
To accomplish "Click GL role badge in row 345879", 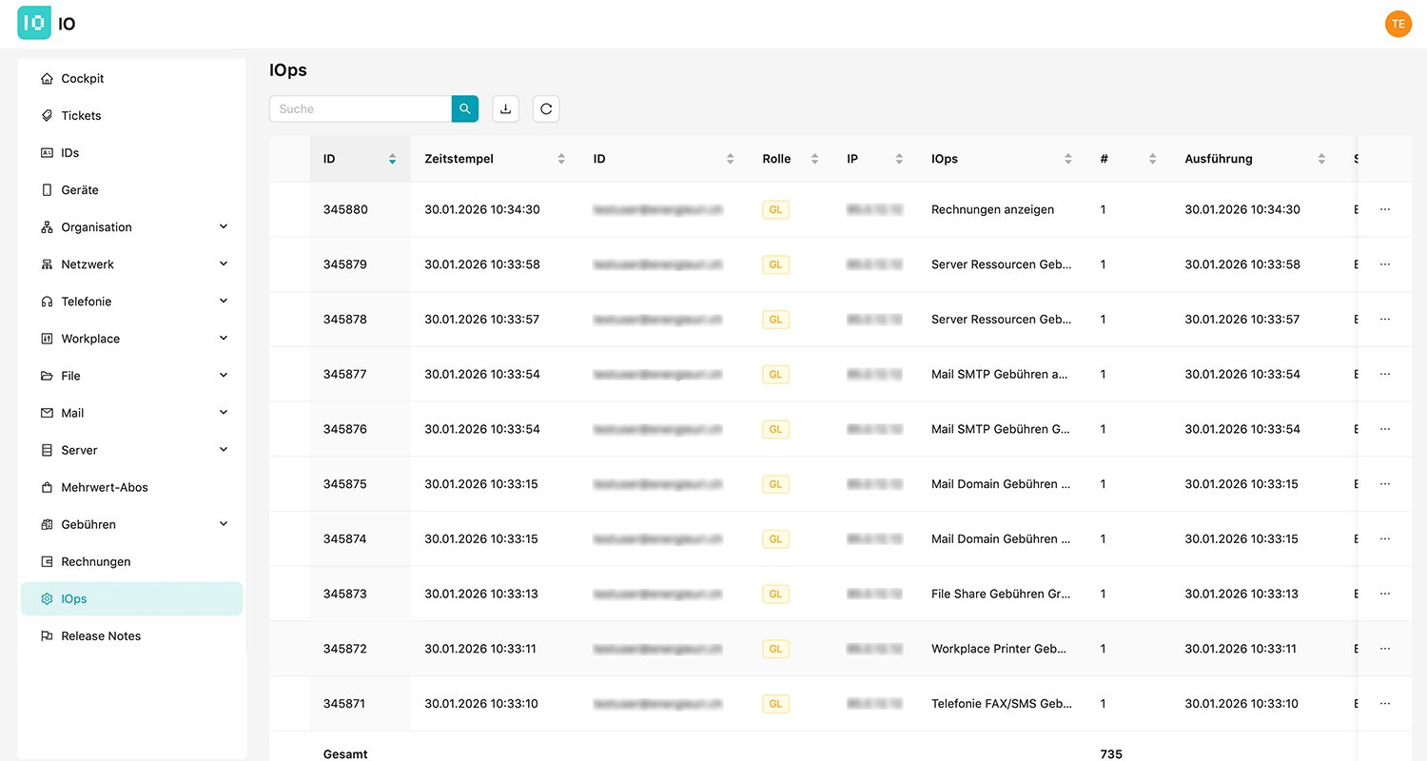I will point(775,264).
